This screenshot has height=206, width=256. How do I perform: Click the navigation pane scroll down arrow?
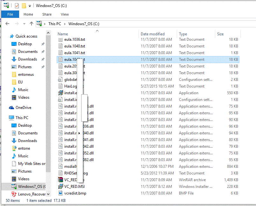click(x=48, y=194)
